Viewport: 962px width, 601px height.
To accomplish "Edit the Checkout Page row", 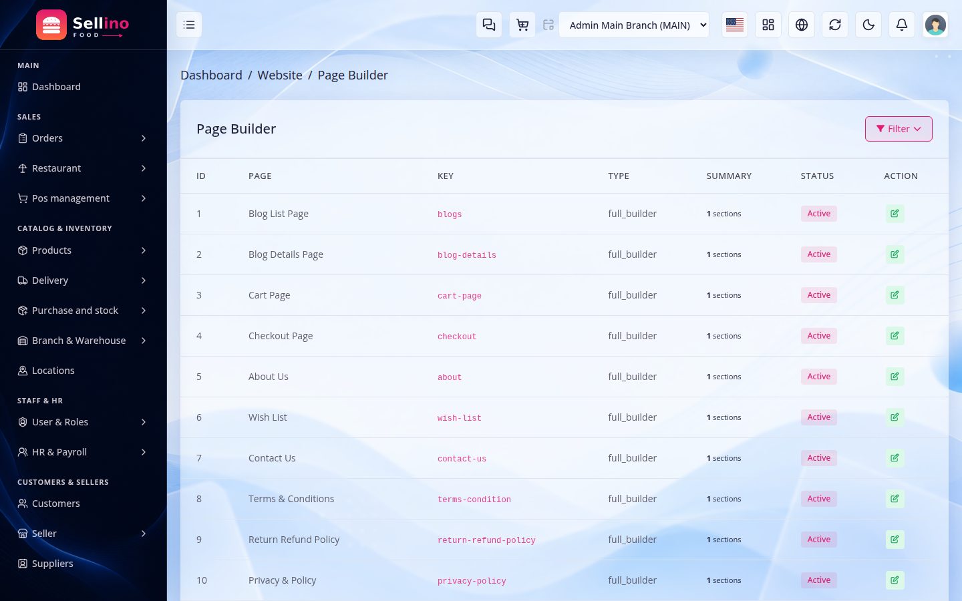I will [895, 336].
